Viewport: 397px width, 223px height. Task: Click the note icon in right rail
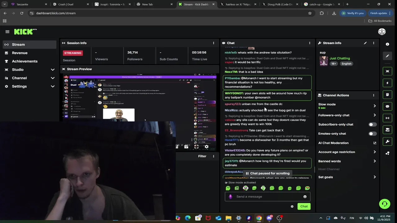[x=387, y=95]
